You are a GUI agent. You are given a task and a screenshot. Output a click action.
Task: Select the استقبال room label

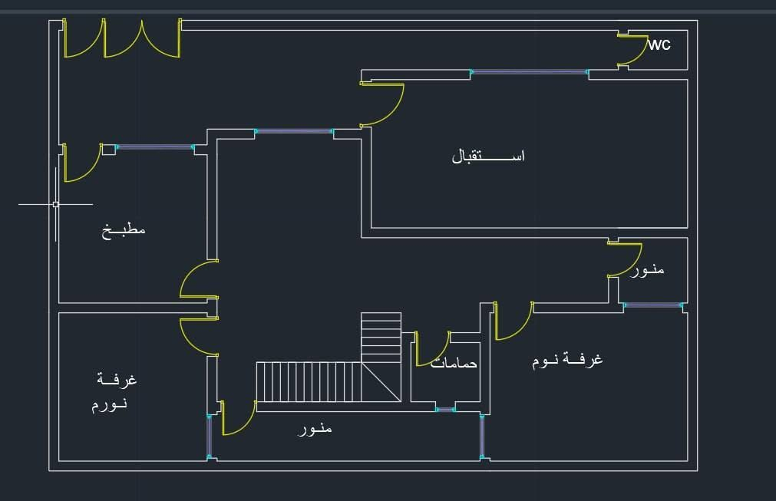coord(488,156)
